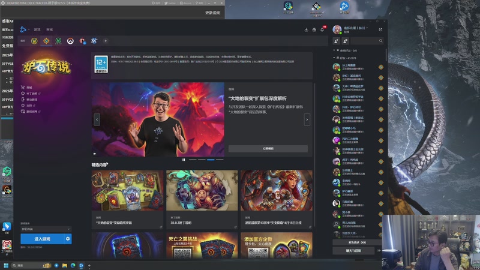The height and width of the screenshot is (270, 480).
Task: Open the 大地的裂变 gameplay update news card
Action: pyautogui.click(x=127, y=199)
